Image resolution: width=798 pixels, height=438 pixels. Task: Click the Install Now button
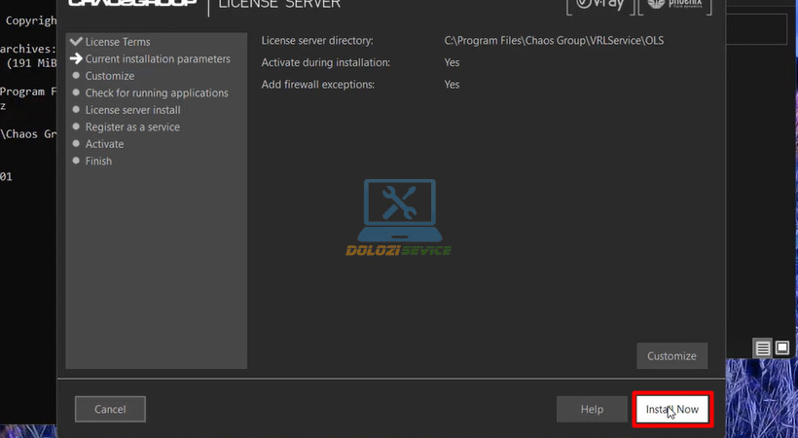click(672, 410)
